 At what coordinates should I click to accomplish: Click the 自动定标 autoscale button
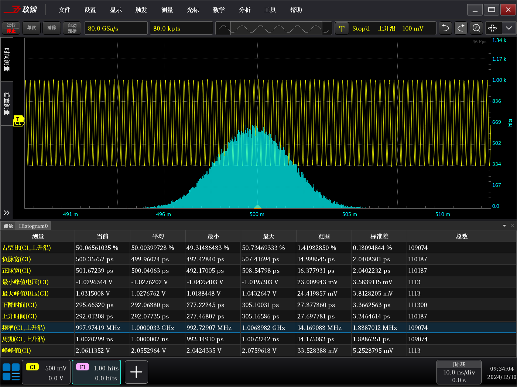(x=72, y=28)
